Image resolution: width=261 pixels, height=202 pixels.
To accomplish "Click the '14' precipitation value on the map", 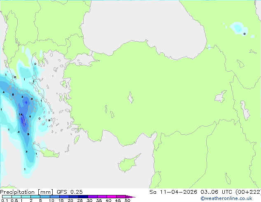I will 21,114.
